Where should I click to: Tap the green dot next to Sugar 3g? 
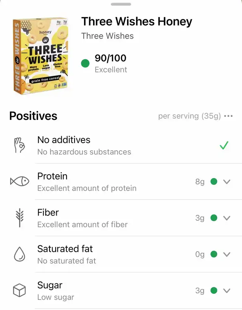(214, 290)
